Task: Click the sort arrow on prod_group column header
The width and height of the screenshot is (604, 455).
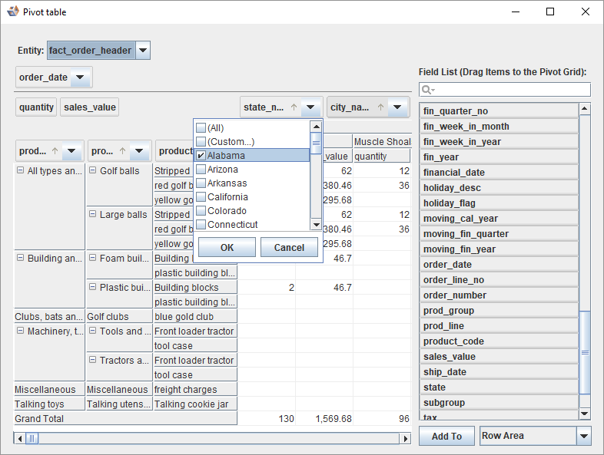Action: coord(55,151)
